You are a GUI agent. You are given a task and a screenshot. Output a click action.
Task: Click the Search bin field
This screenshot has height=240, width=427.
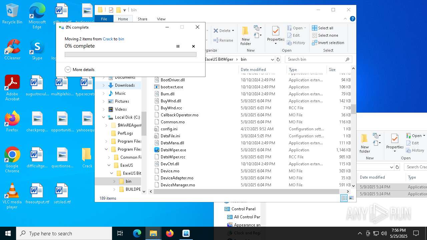coord(319,59)
